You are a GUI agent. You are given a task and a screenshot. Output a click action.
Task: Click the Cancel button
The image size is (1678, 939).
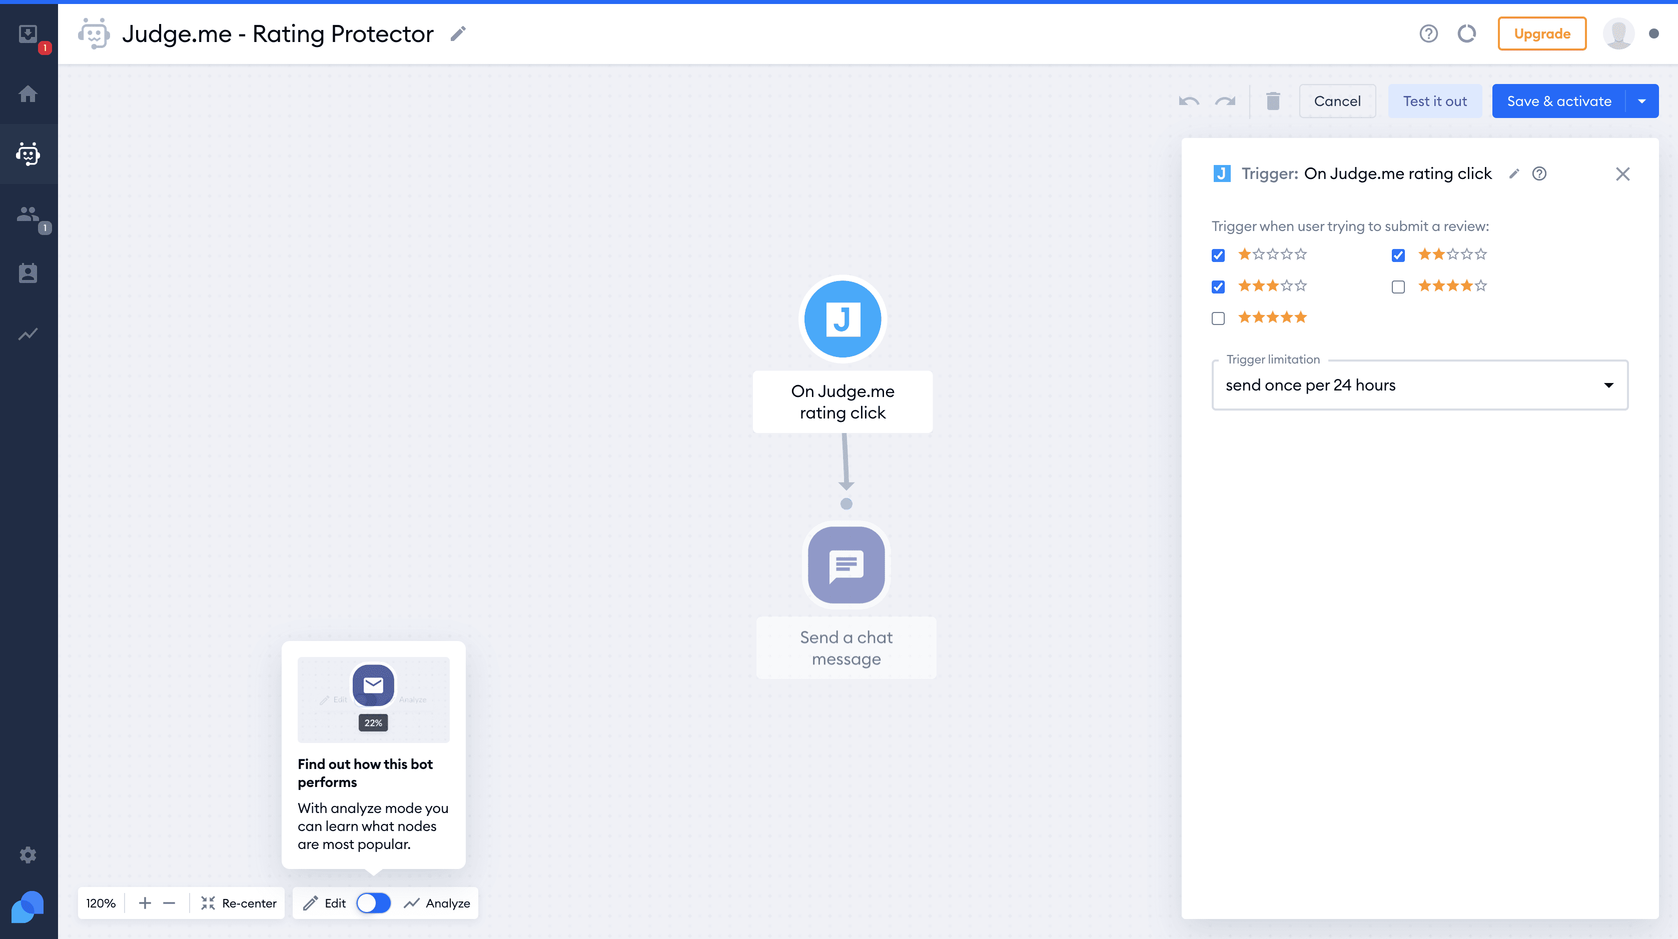1337,101
